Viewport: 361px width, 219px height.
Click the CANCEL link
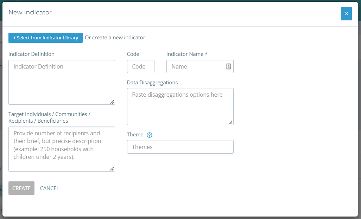pos(49,188)
